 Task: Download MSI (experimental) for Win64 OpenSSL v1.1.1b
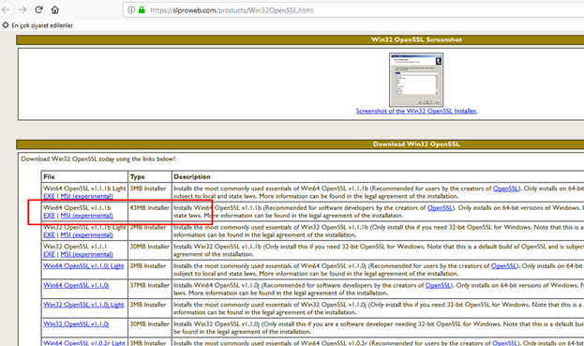point(87,216)
